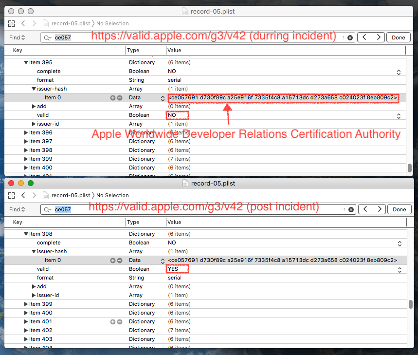Open Find mode popup in bottom window

(17, 209)
